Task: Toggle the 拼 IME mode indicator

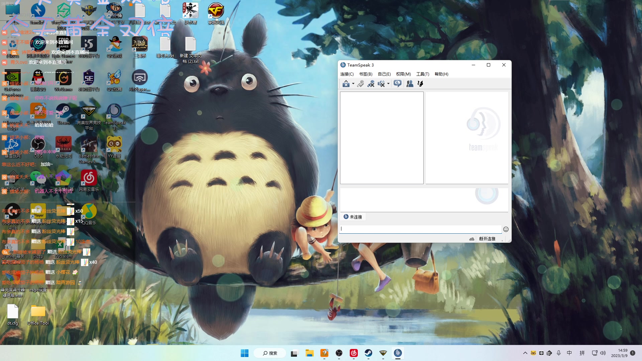Action: coord(582,353)
